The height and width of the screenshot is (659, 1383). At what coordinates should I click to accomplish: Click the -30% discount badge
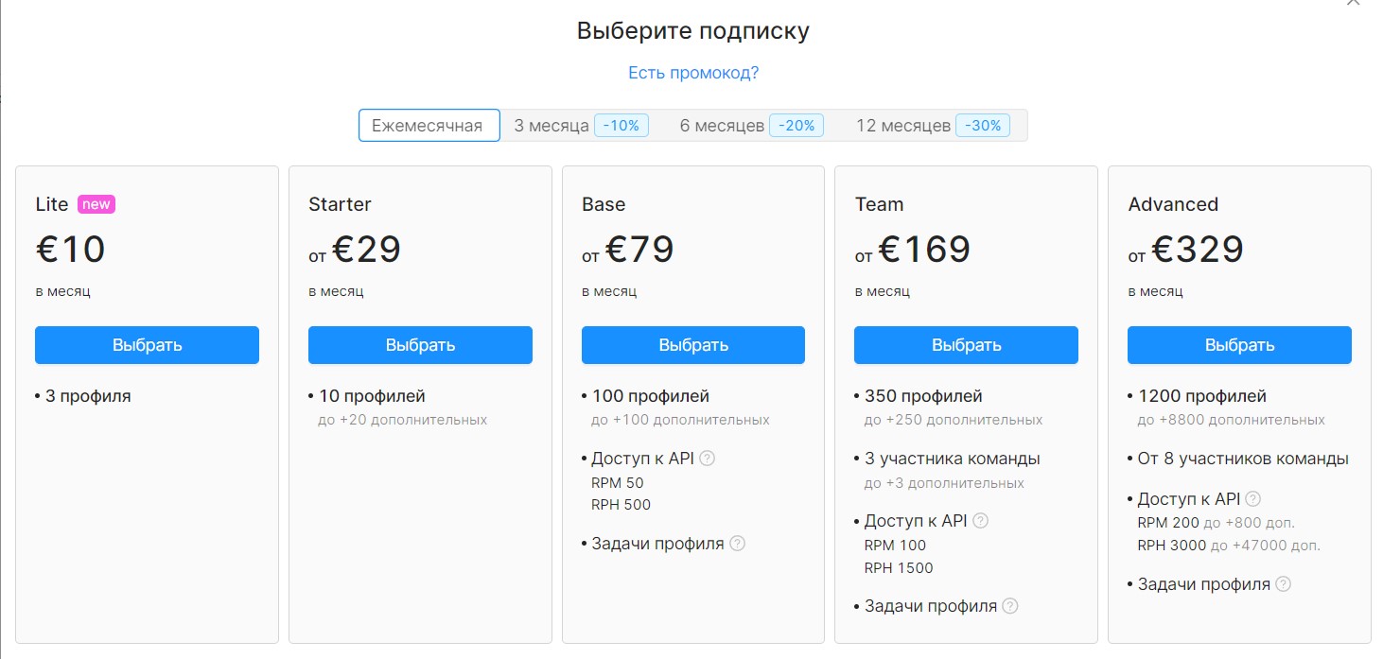coord(983,126)
